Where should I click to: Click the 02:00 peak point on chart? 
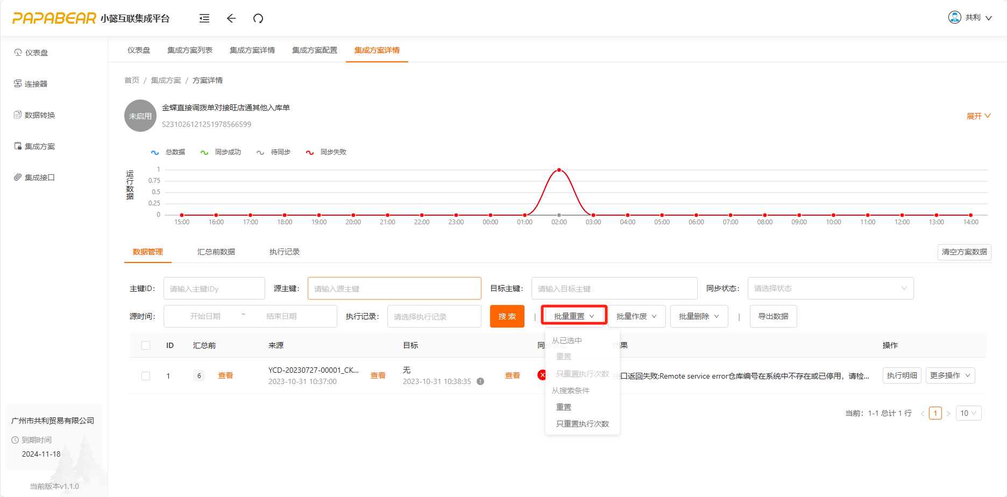[559, 170]
